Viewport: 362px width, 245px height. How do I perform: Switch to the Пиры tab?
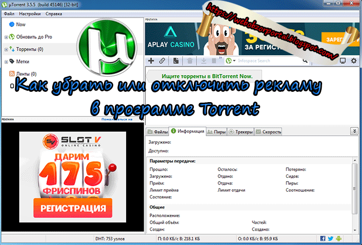[216, 132]
